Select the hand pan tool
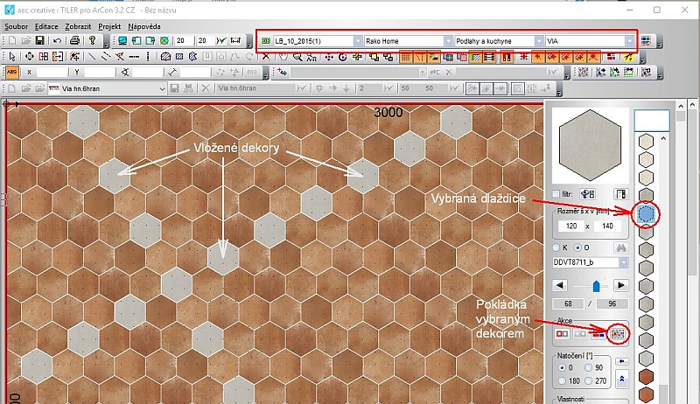Image resolution: width=700 pixels, height=404 pixels. [283, 57]
